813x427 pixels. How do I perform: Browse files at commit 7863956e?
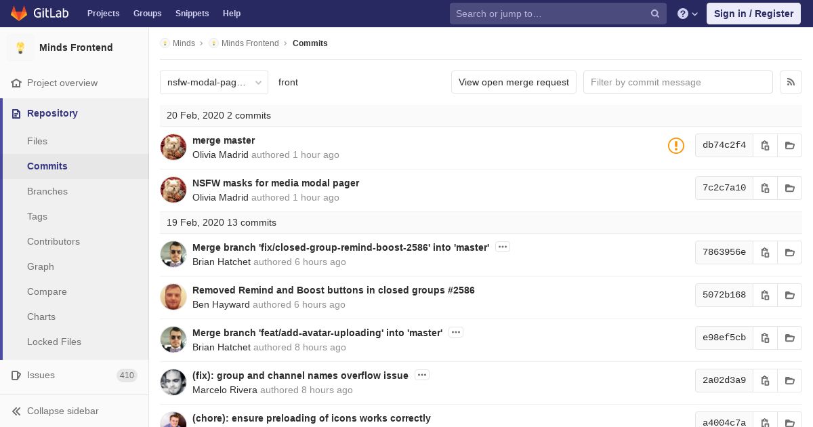click(x=789, y=252)
